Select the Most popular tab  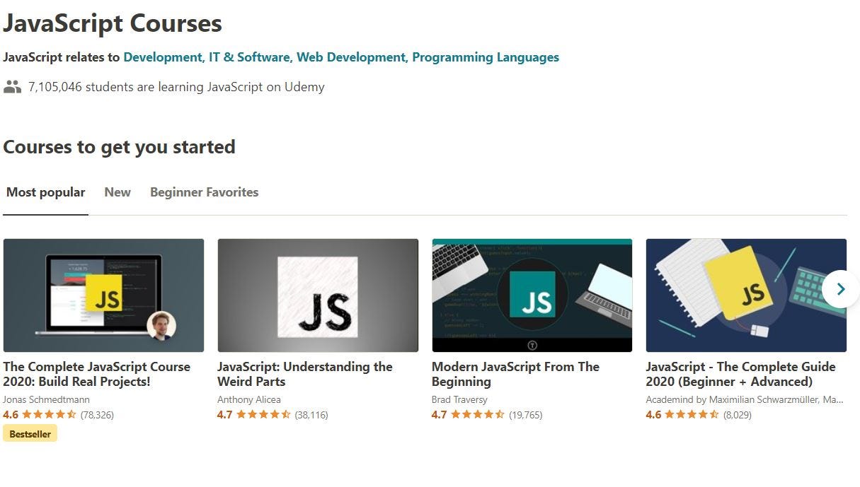pyautogui.click(x=46, y=192)
